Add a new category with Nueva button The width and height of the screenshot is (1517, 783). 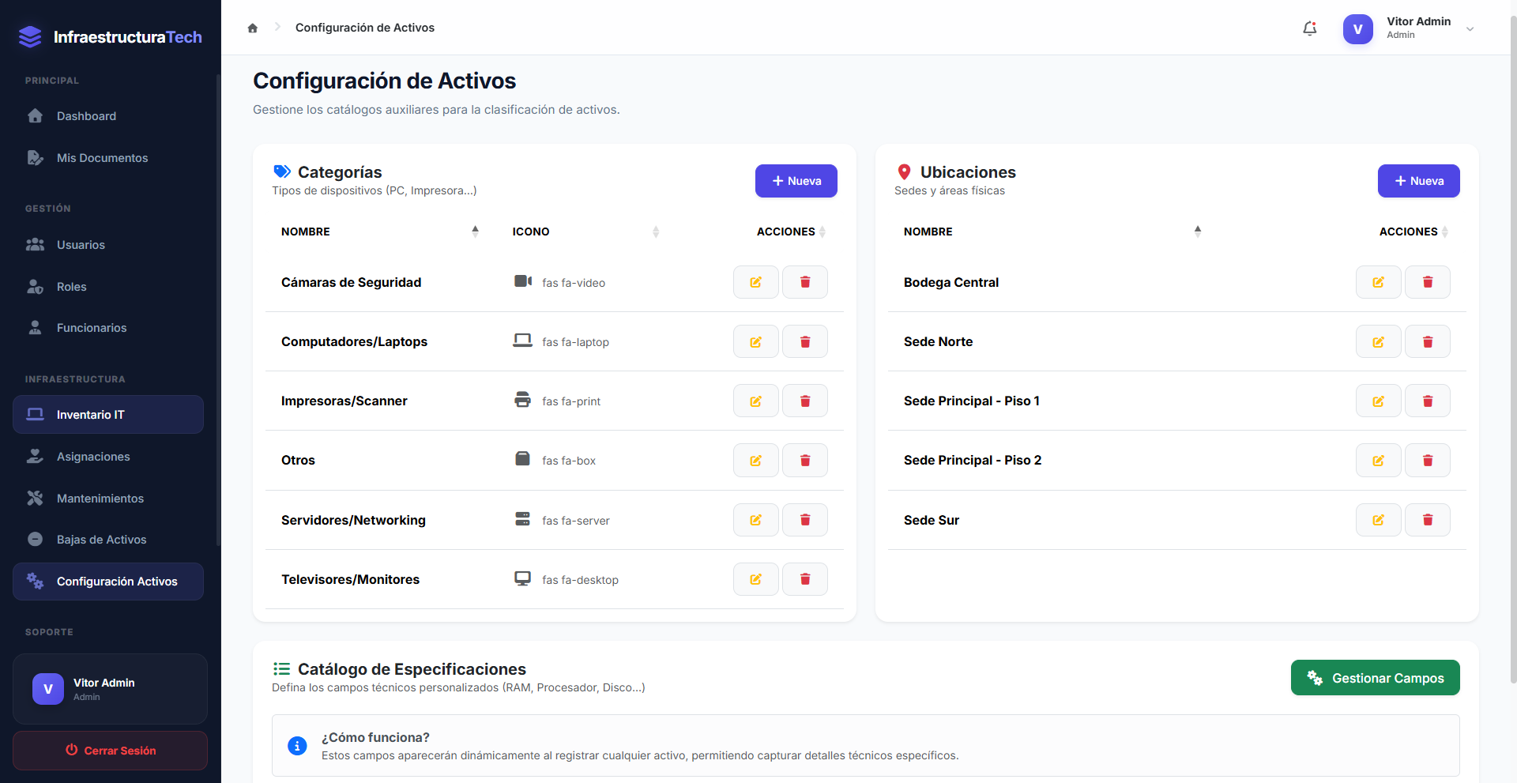[x=796, y=181]
